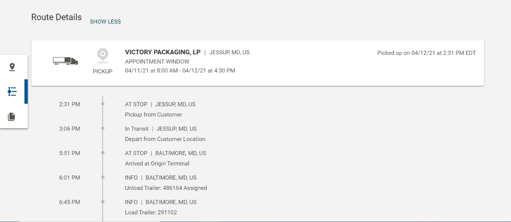Select the route timeline list sidebar icon

[12, 92]
